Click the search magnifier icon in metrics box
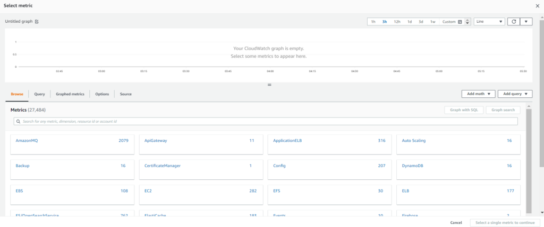544x227 pixels. 19,122
